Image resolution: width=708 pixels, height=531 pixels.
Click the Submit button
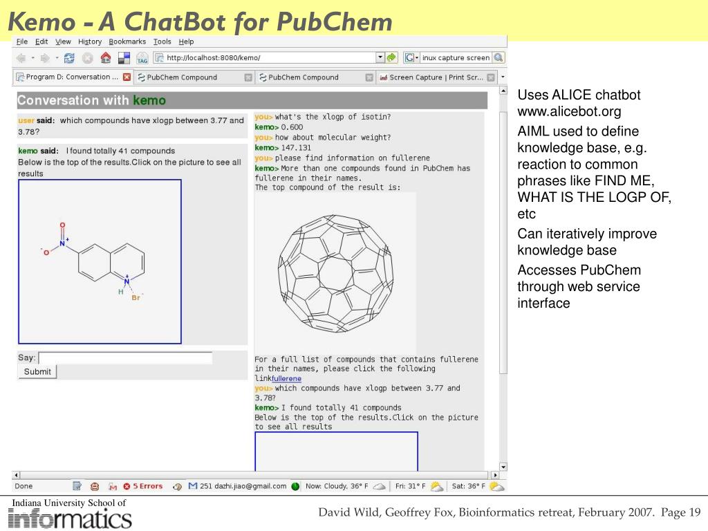[37, 371]
